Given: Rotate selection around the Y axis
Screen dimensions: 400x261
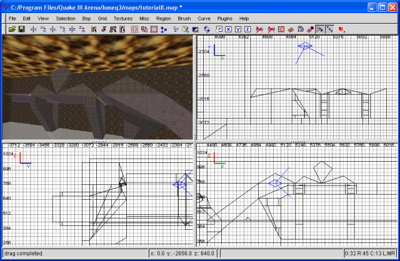Looking at the screenshot, I should (x=62, y=29).
